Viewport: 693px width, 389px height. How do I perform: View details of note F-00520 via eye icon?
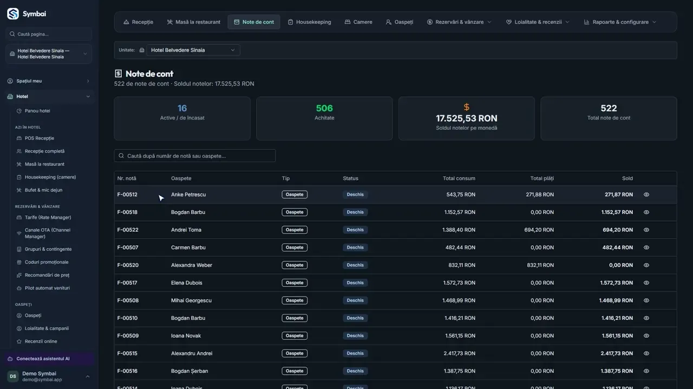[646, 265]
